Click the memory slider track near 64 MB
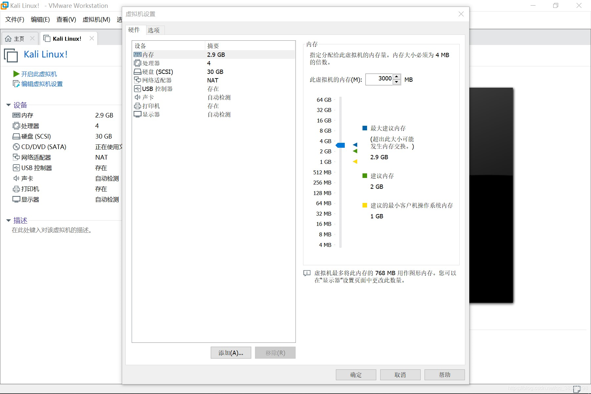The height and width of the screenshot is (394, 591). pos(340,203)
